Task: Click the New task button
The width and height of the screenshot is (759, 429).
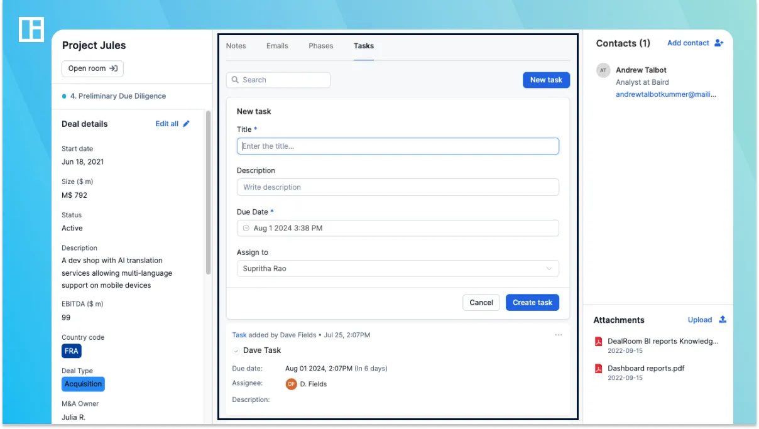Action: 546,80
